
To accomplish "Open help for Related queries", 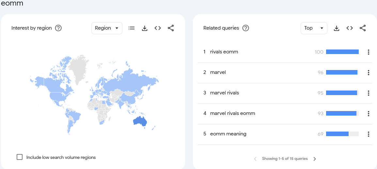I will pyautogui.click(x=245, y=28).
